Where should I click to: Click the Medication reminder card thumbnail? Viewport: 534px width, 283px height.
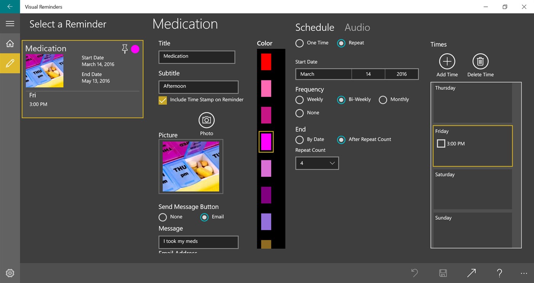point(45,70)
